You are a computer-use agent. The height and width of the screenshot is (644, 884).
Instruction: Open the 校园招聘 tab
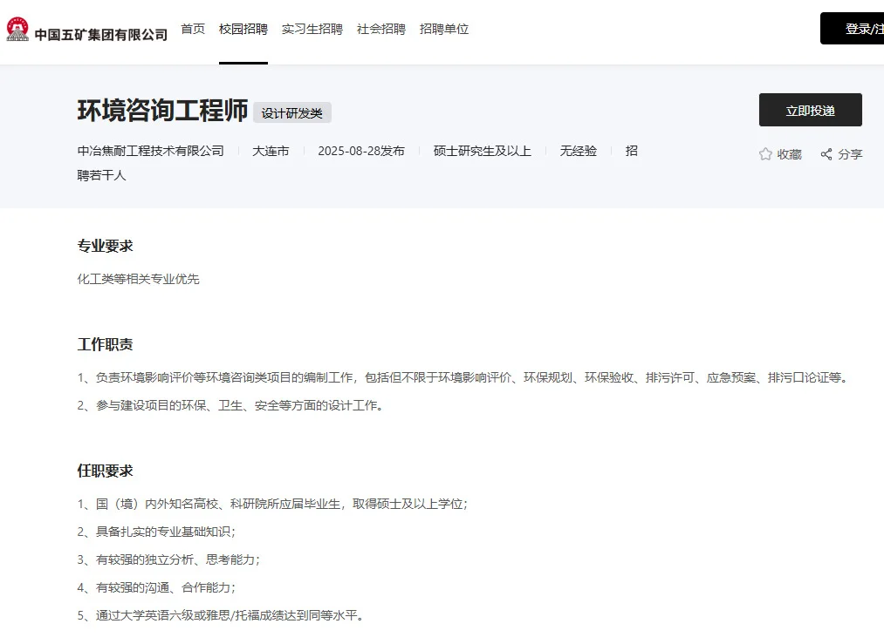[x=243, y=29]
